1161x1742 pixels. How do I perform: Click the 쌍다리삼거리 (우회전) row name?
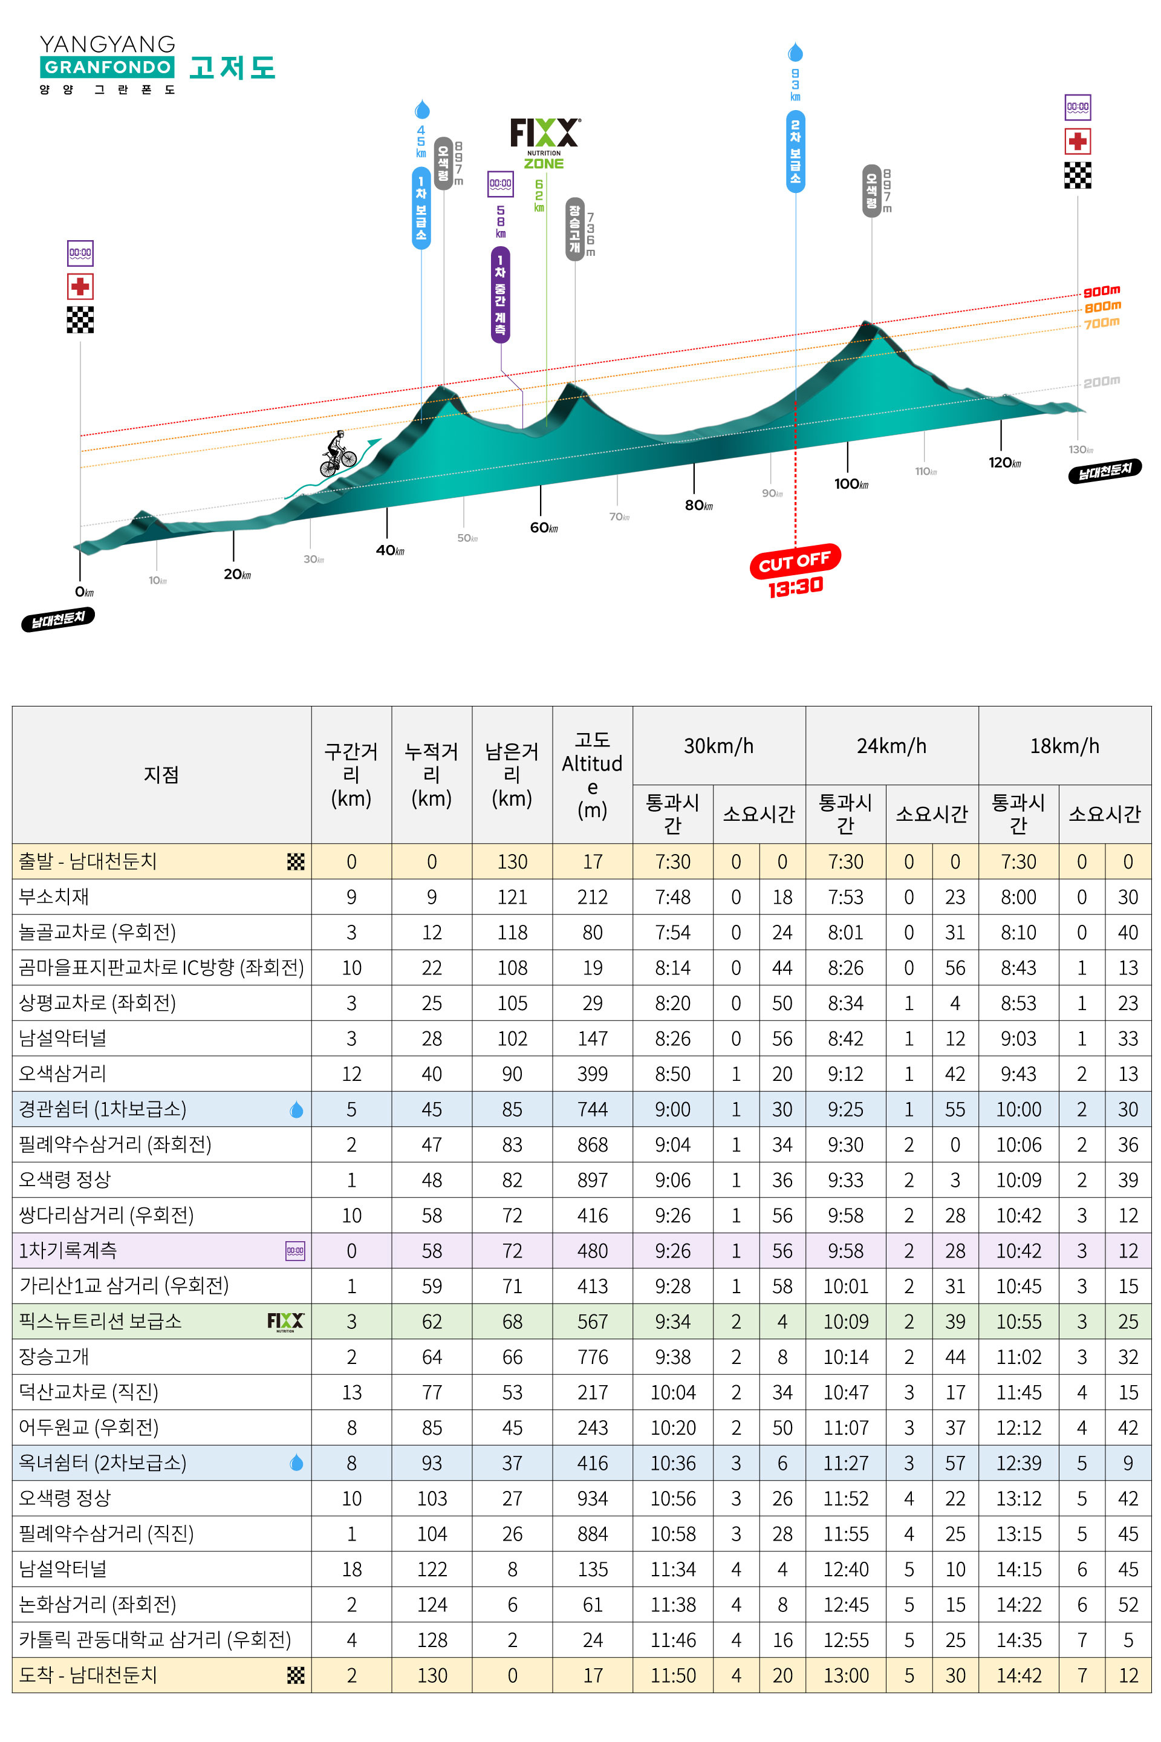pos(106,1215)
